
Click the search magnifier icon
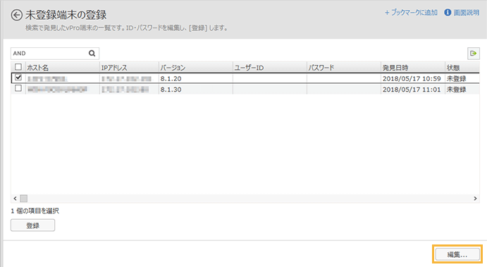[92, 54]
